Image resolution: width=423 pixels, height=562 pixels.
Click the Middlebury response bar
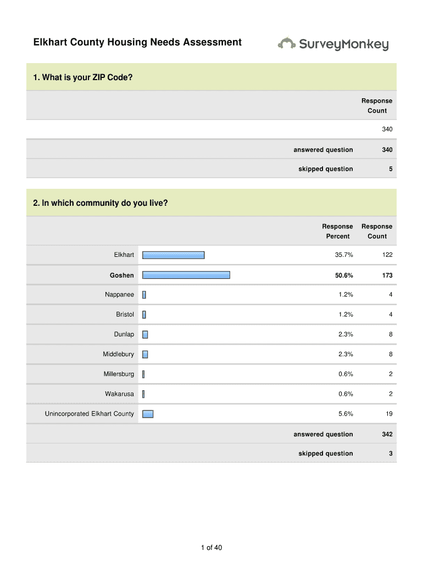tap(145, 354)
